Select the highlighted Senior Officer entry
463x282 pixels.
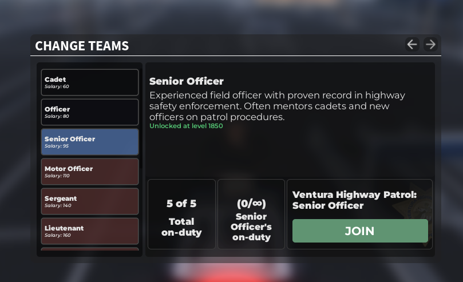[x=90, y=142]
